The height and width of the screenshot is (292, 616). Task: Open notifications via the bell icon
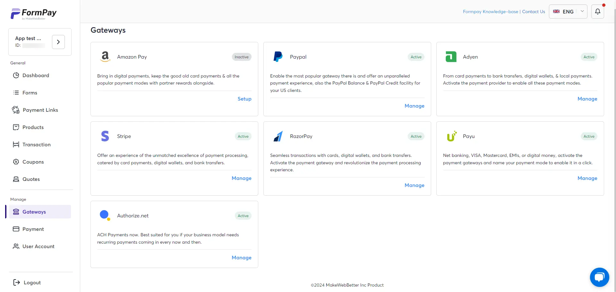coord(598,11)
